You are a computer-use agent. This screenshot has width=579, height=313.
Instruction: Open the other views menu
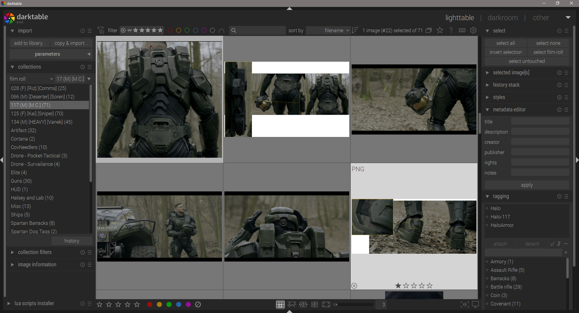tap(541, 18)
